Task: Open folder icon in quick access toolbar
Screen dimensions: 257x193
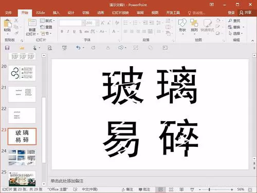Action: pos(22,48)
